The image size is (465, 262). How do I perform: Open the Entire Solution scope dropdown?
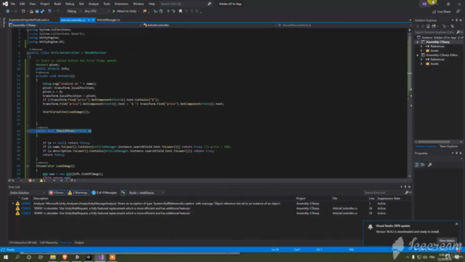point(28,193)
